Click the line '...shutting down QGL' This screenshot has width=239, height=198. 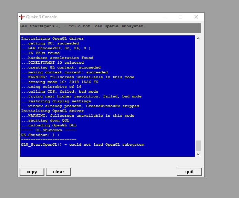point(45,121)
